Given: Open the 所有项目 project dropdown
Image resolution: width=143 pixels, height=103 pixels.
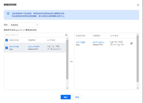Looking at the screenshot, I should click(x=24, y=25).
